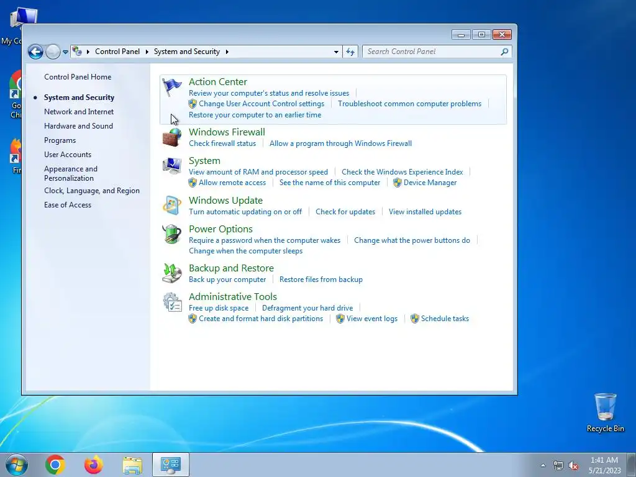The width and height of the screenshot is (636, 477).
Task: Click View event logs
Action: [372, 319]
